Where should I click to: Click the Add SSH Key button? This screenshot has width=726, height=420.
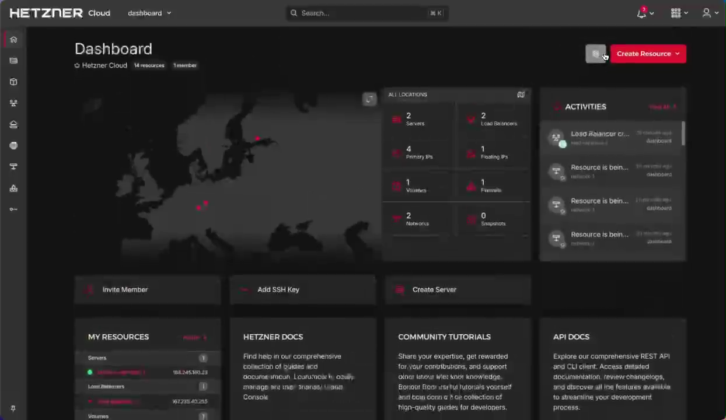click(303, 290)
